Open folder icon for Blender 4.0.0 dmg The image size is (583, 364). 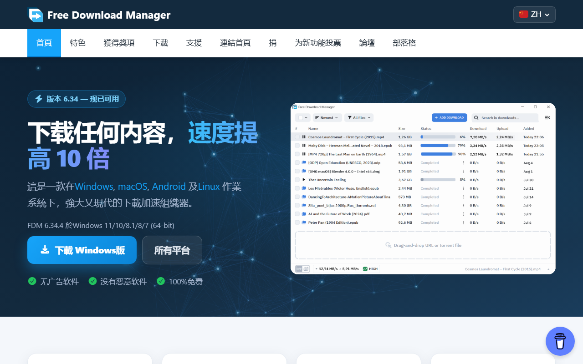point(304,172)
